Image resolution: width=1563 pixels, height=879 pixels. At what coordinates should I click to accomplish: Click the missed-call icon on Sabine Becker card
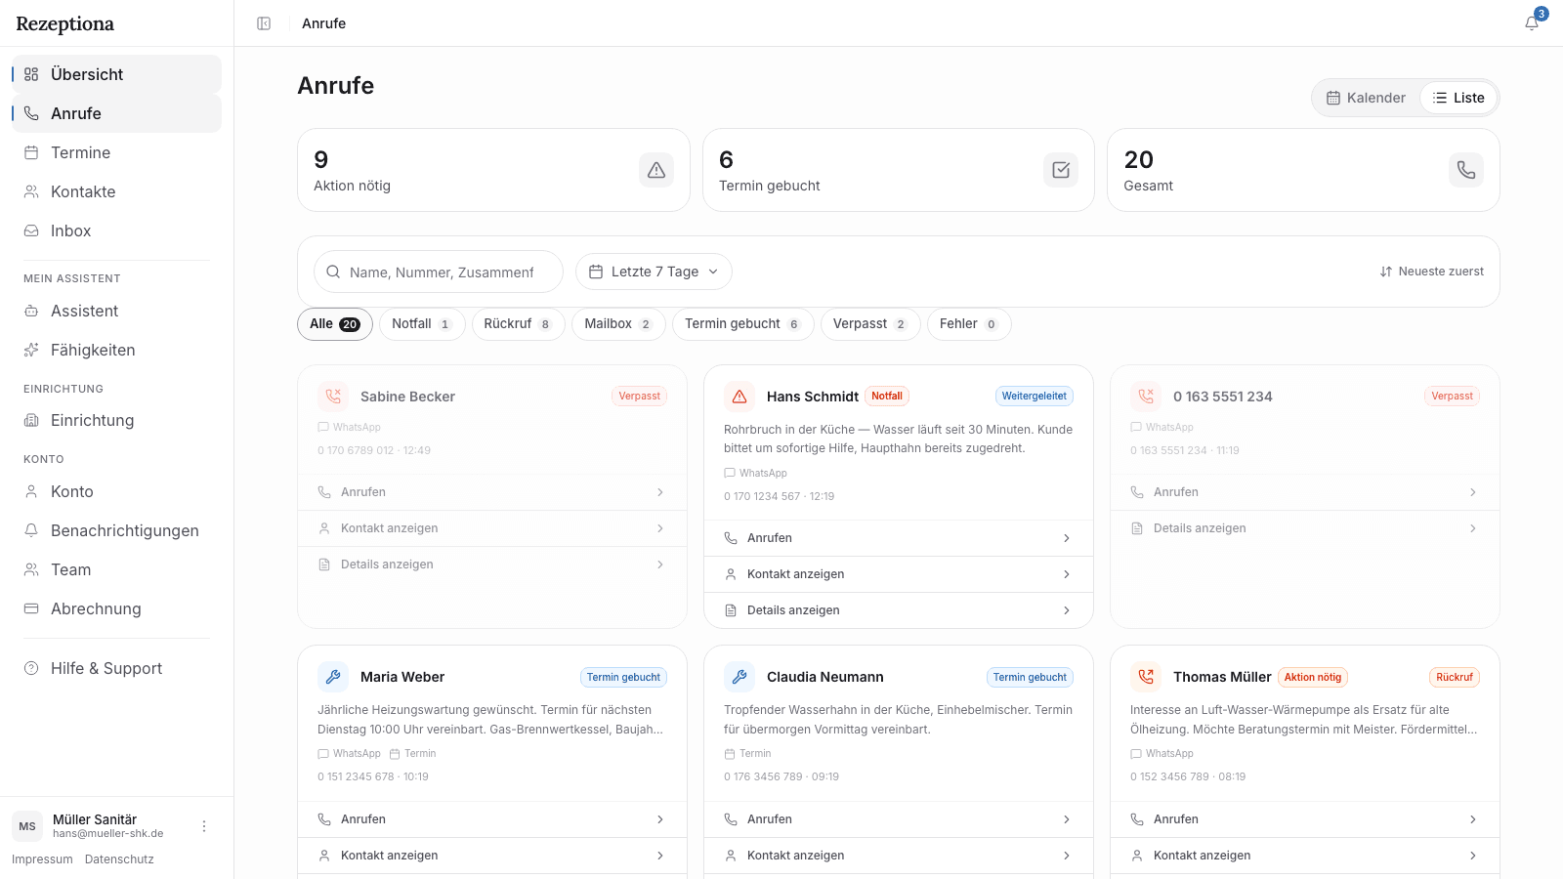tap(333, 397)
